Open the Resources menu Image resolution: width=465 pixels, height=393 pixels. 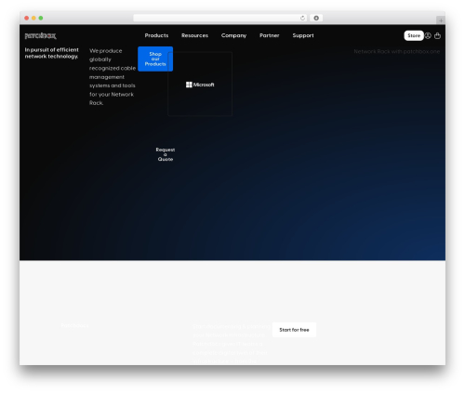[194, 35]
